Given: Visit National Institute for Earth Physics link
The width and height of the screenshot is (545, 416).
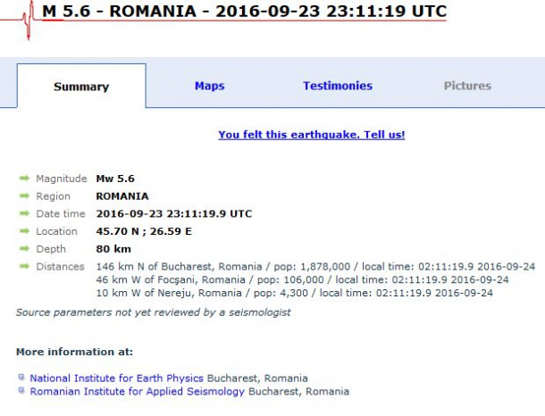Looking at the screenshot, I should tap(116, 379).
